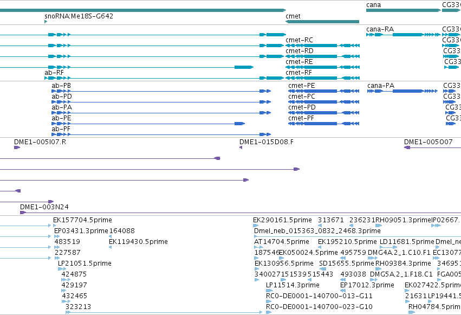The width and height of the screenshot is (461, 315).
Task: Select the DMG4A2_1.C10.F1 feature
Action: coord(372,258)
